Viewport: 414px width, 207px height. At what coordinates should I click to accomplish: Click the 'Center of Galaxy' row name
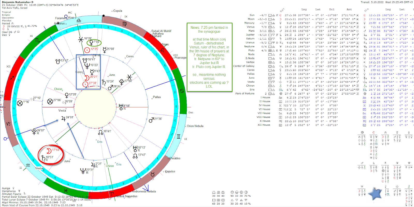[x=244, y=66]
